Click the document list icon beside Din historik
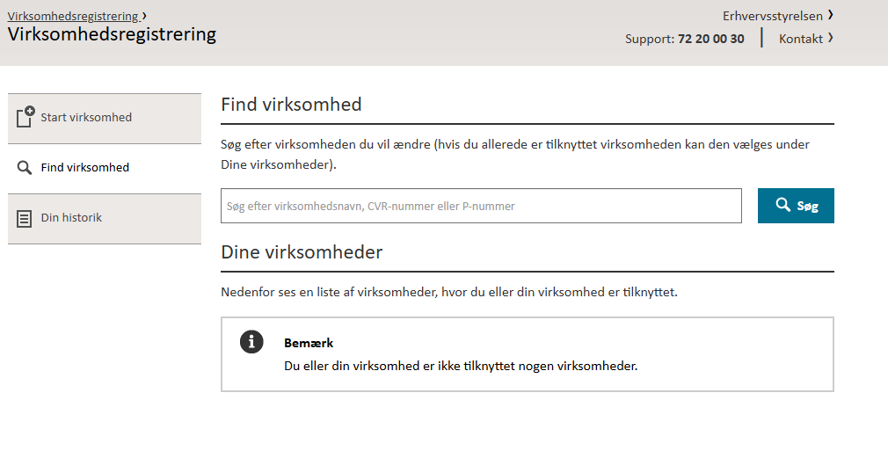This screenshot has height=451, width=888. pos(25,219)
